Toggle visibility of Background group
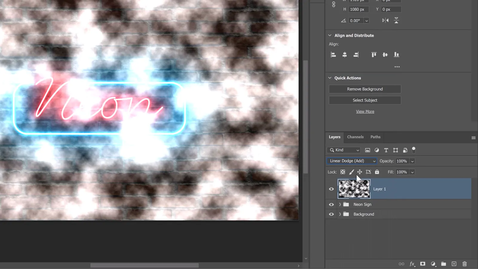The width and height of the screenshot is (478, 269). pyautogui.click(x=331, y=214)
